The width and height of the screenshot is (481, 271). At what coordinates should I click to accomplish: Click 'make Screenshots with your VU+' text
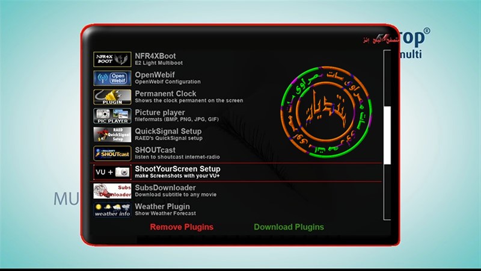tap(177, 176)
